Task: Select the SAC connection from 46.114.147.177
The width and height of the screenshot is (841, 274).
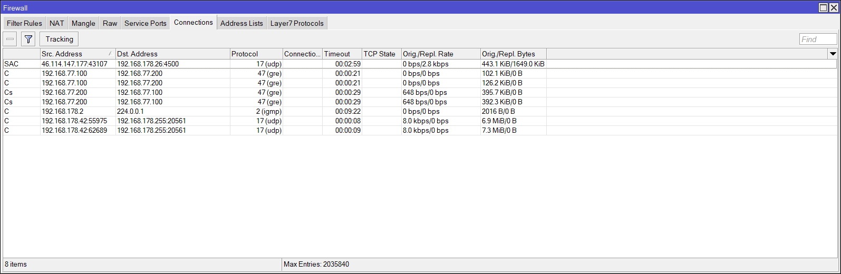Action: pyautogui.click(x=74, y=64)
